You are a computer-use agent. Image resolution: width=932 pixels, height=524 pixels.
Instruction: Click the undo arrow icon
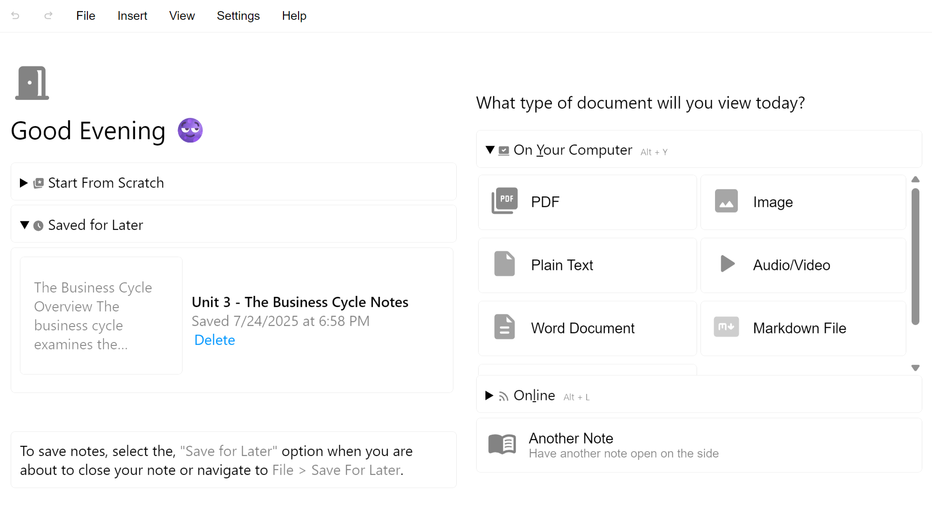click(15, 16)
